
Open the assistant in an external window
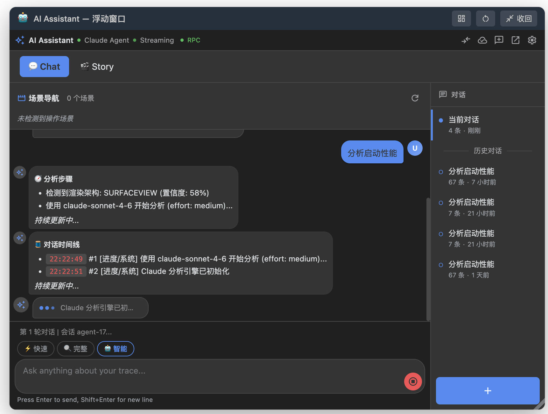[515, 40]
